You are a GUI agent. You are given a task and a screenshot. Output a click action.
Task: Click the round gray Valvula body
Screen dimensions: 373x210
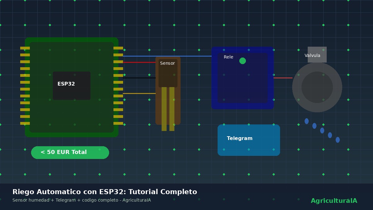317,87
